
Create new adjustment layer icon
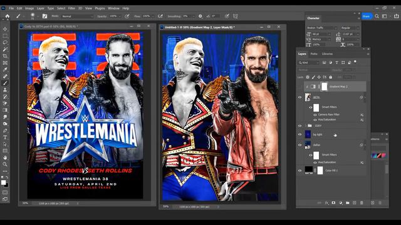coord(340,202)
